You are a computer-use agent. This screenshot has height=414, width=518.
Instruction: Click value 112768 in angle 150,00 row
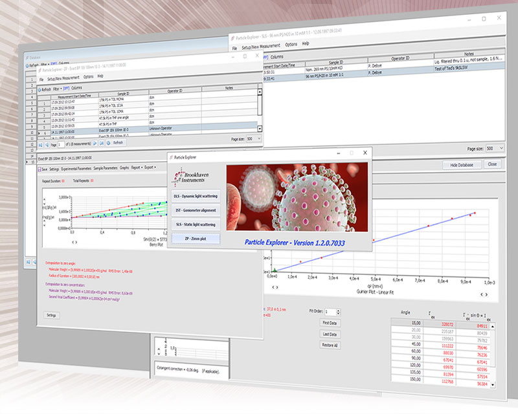coord(447,381)
